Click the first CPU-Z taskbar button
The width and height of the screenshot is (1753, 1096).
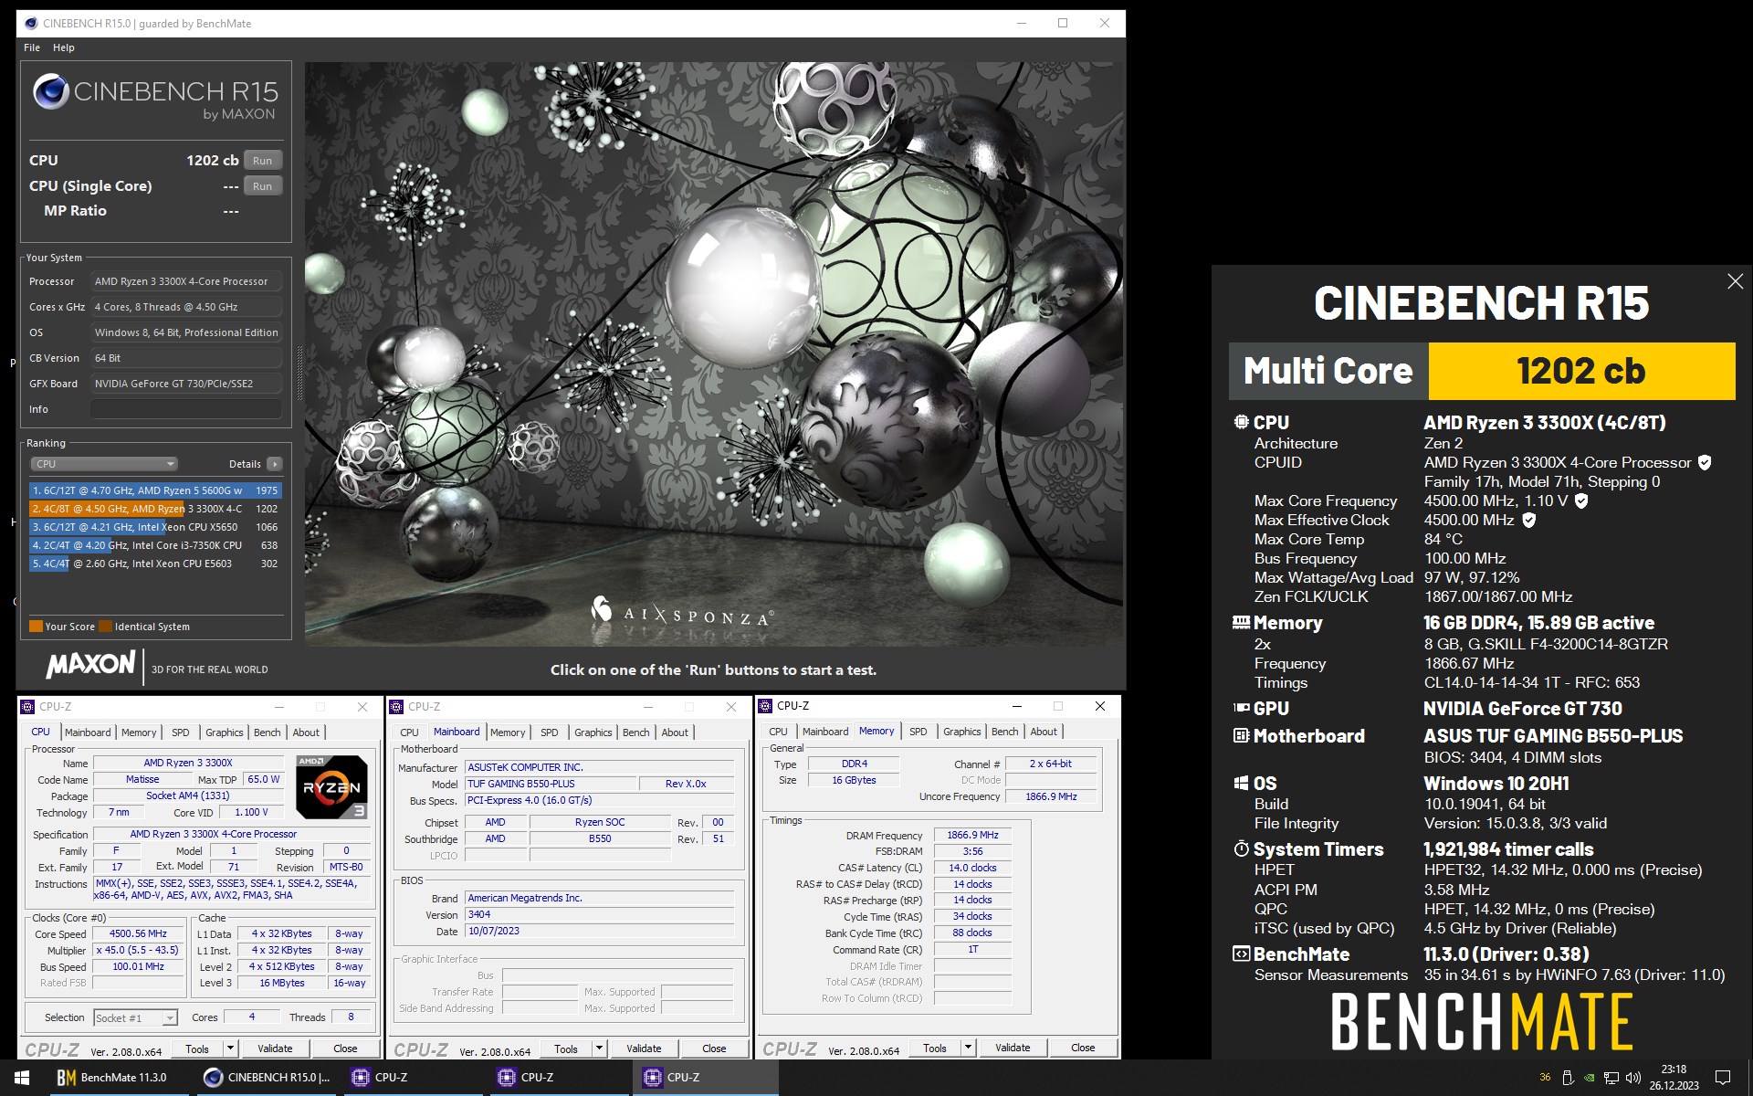click(x=414, y=1078)
